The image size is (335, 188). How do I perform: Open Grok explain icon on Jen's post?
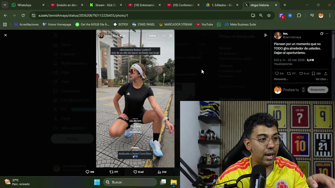(x=322, y=34)
